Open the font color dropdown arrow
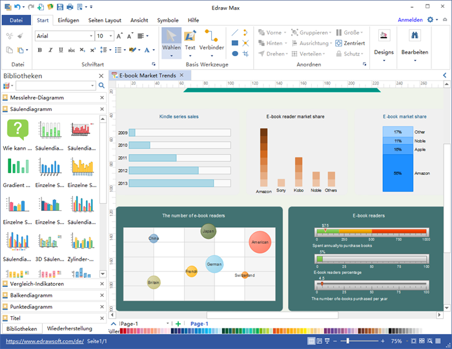The height and width of the screenshot is (349, 452). tap(154, 50)
